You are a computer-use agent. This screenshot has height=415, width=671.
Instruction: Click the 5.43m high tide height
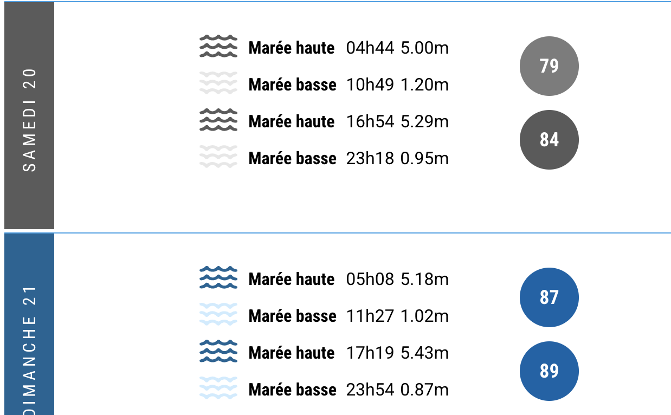click(x=425, y=353)
